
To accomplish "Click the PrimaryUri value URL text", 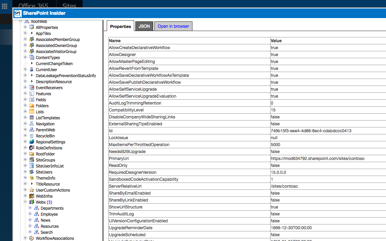I will click(x=318, y=158).
